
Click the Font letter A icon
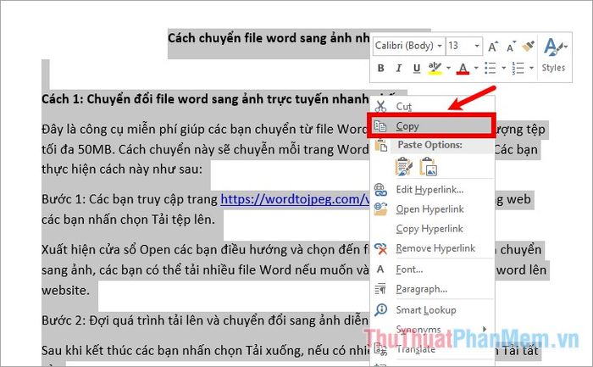[x=380, y=269]
